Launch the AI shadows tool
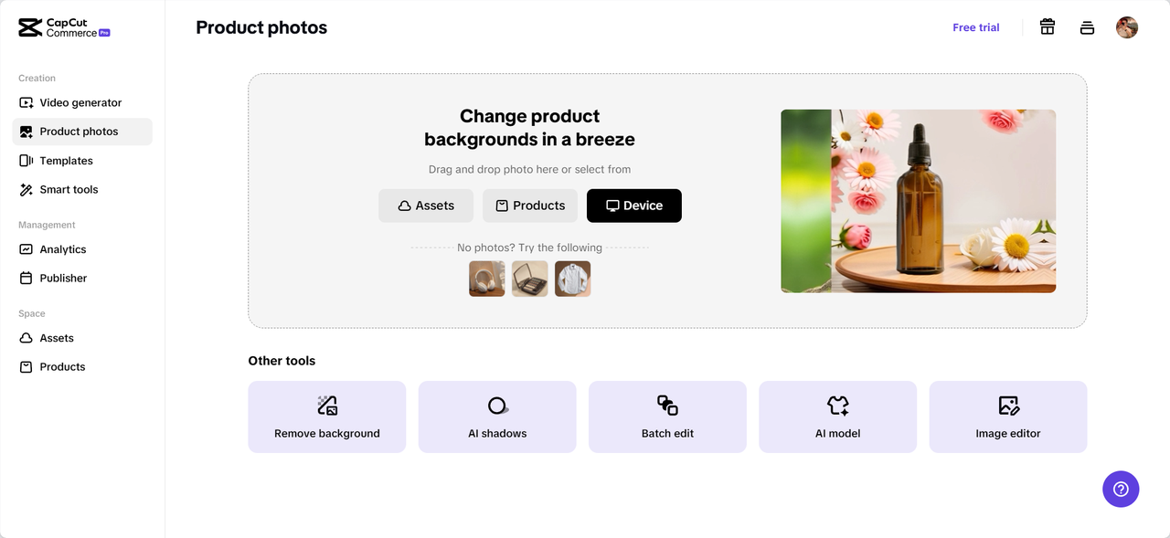 [x=497, y=417]
